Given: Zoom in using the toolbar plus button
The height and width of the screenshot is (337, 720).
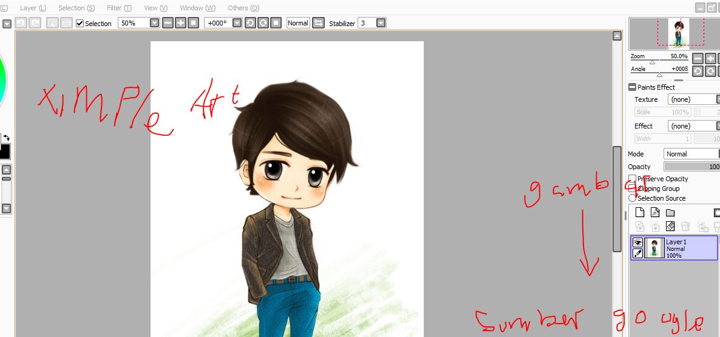Looking at the screenshot, I should [180, 23].
